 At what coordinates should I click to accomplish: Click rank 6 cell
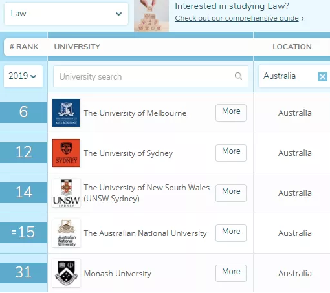[23, 113]
